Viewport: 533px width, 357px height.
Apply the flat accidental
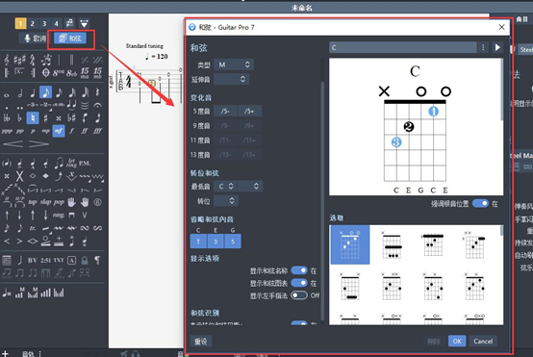19,118
